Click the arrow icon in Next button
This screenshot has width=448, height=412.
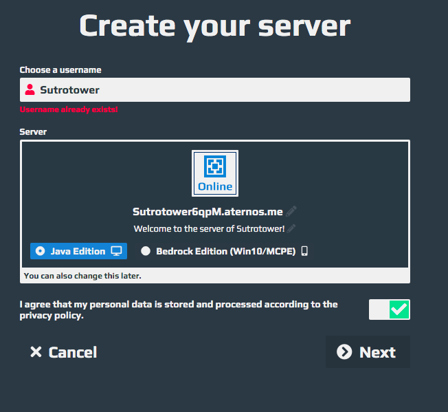(344, 351)
